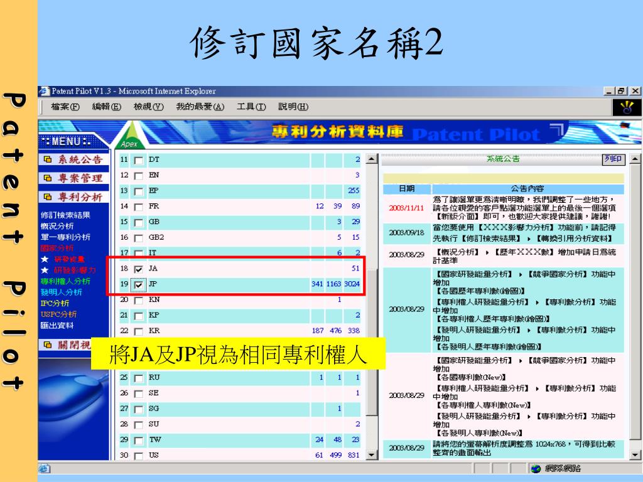Viewport: 643px width, 482px height.
Task: Click the TW value 48
Action: [337, 439]
